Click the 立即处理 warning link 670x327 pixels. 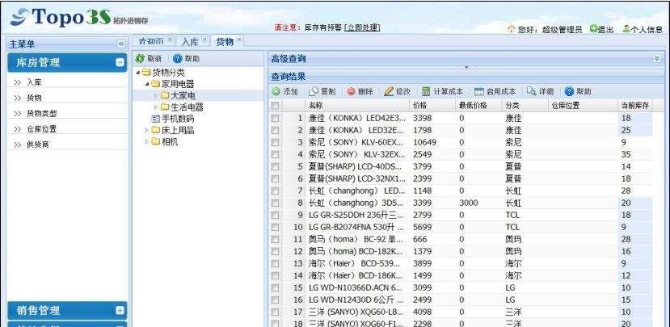click(362, 27)
